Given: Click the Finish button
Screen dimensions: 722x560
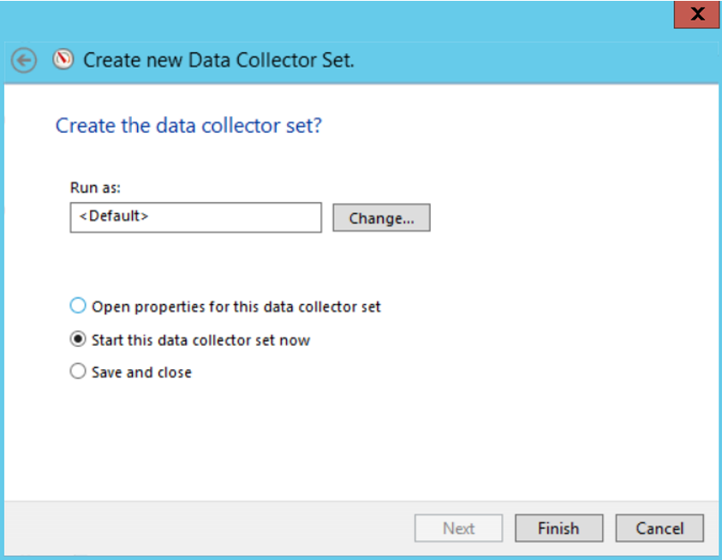Looking at the screenshot, I should click(x=558, y=528).
